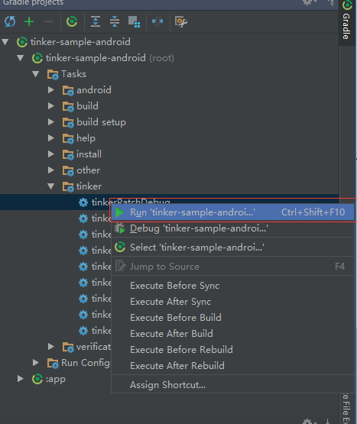This screenshot has height=424, width=357.
Task: Expand the build task group
Action: coord(51,106)
